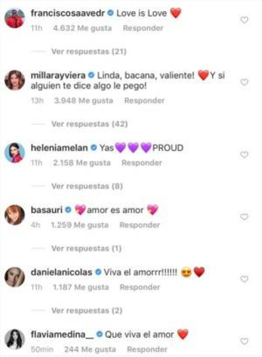Image resolution: width=262 pixels, height=357 pixels.
Task: Like flaviamedina__'s Que viva el amor comment
Action: pos(244,341)
